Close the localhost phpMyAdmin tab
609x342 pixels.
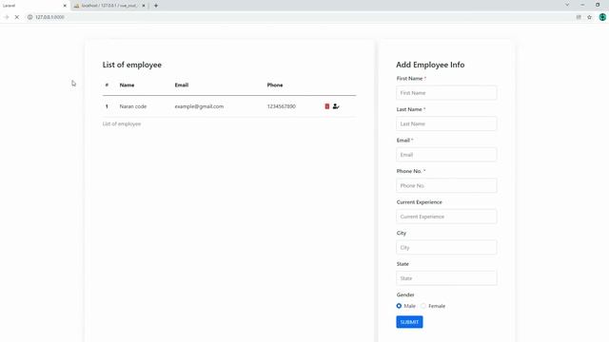point(144,6)
